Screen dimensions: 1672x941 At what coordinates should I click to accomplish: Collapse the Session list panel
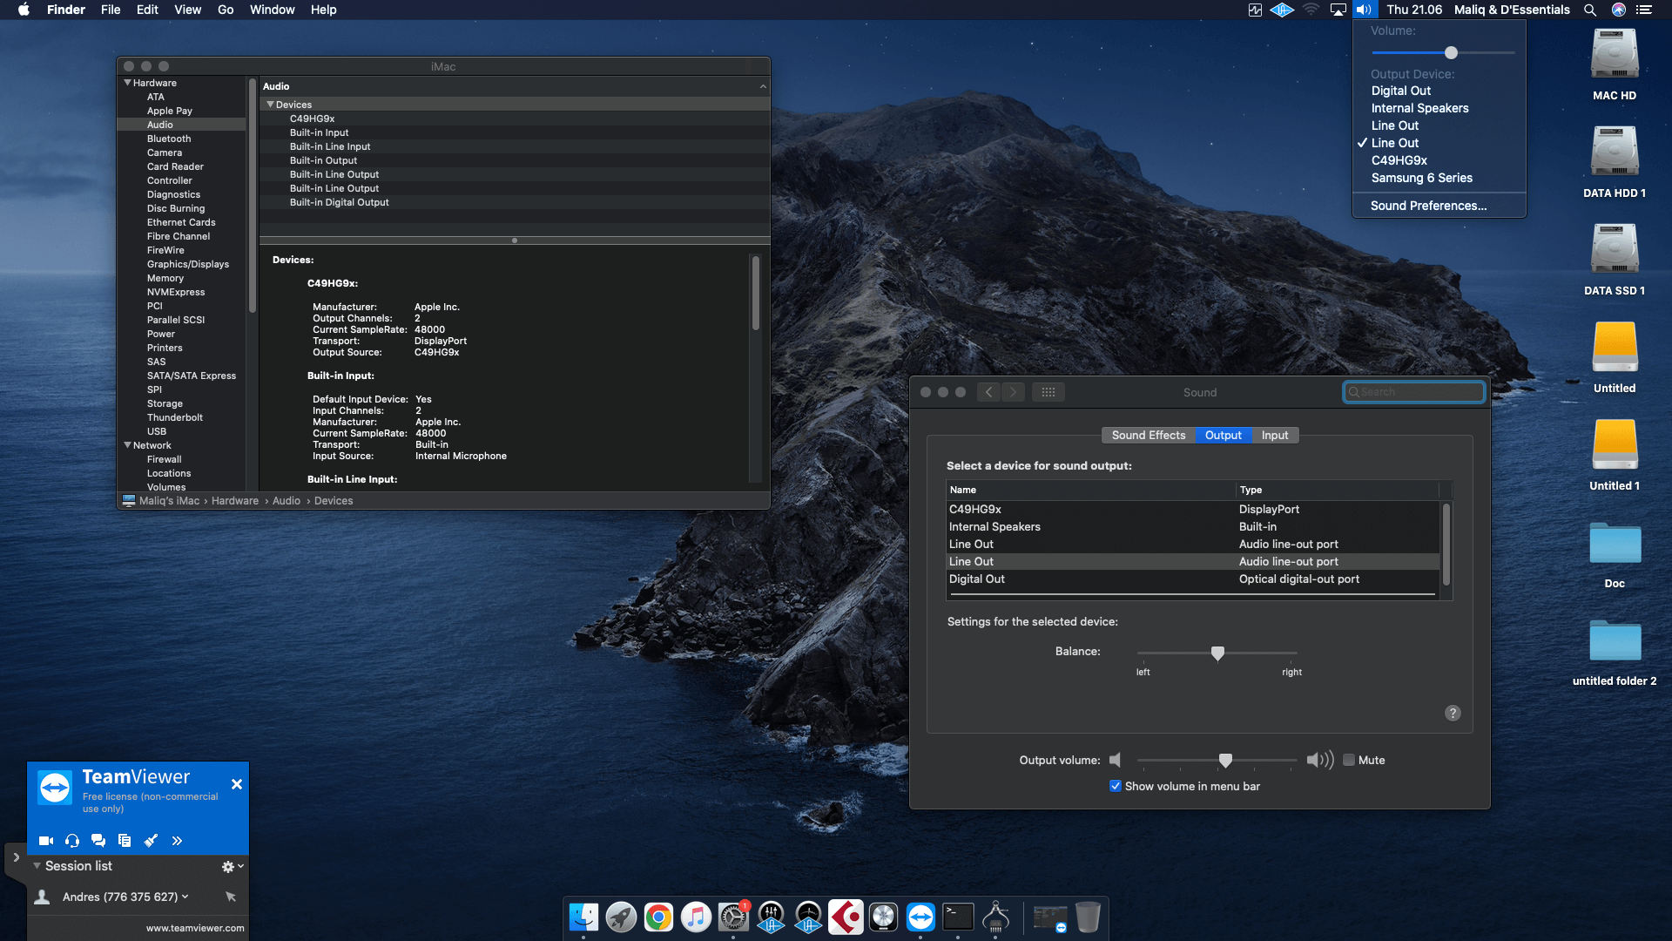pyautogui.click(x=36, y=866)
